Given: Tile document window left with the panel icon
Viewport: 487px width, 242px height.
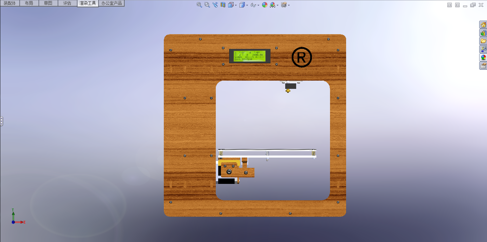Looking at the screenshot, I should (450, 5).
